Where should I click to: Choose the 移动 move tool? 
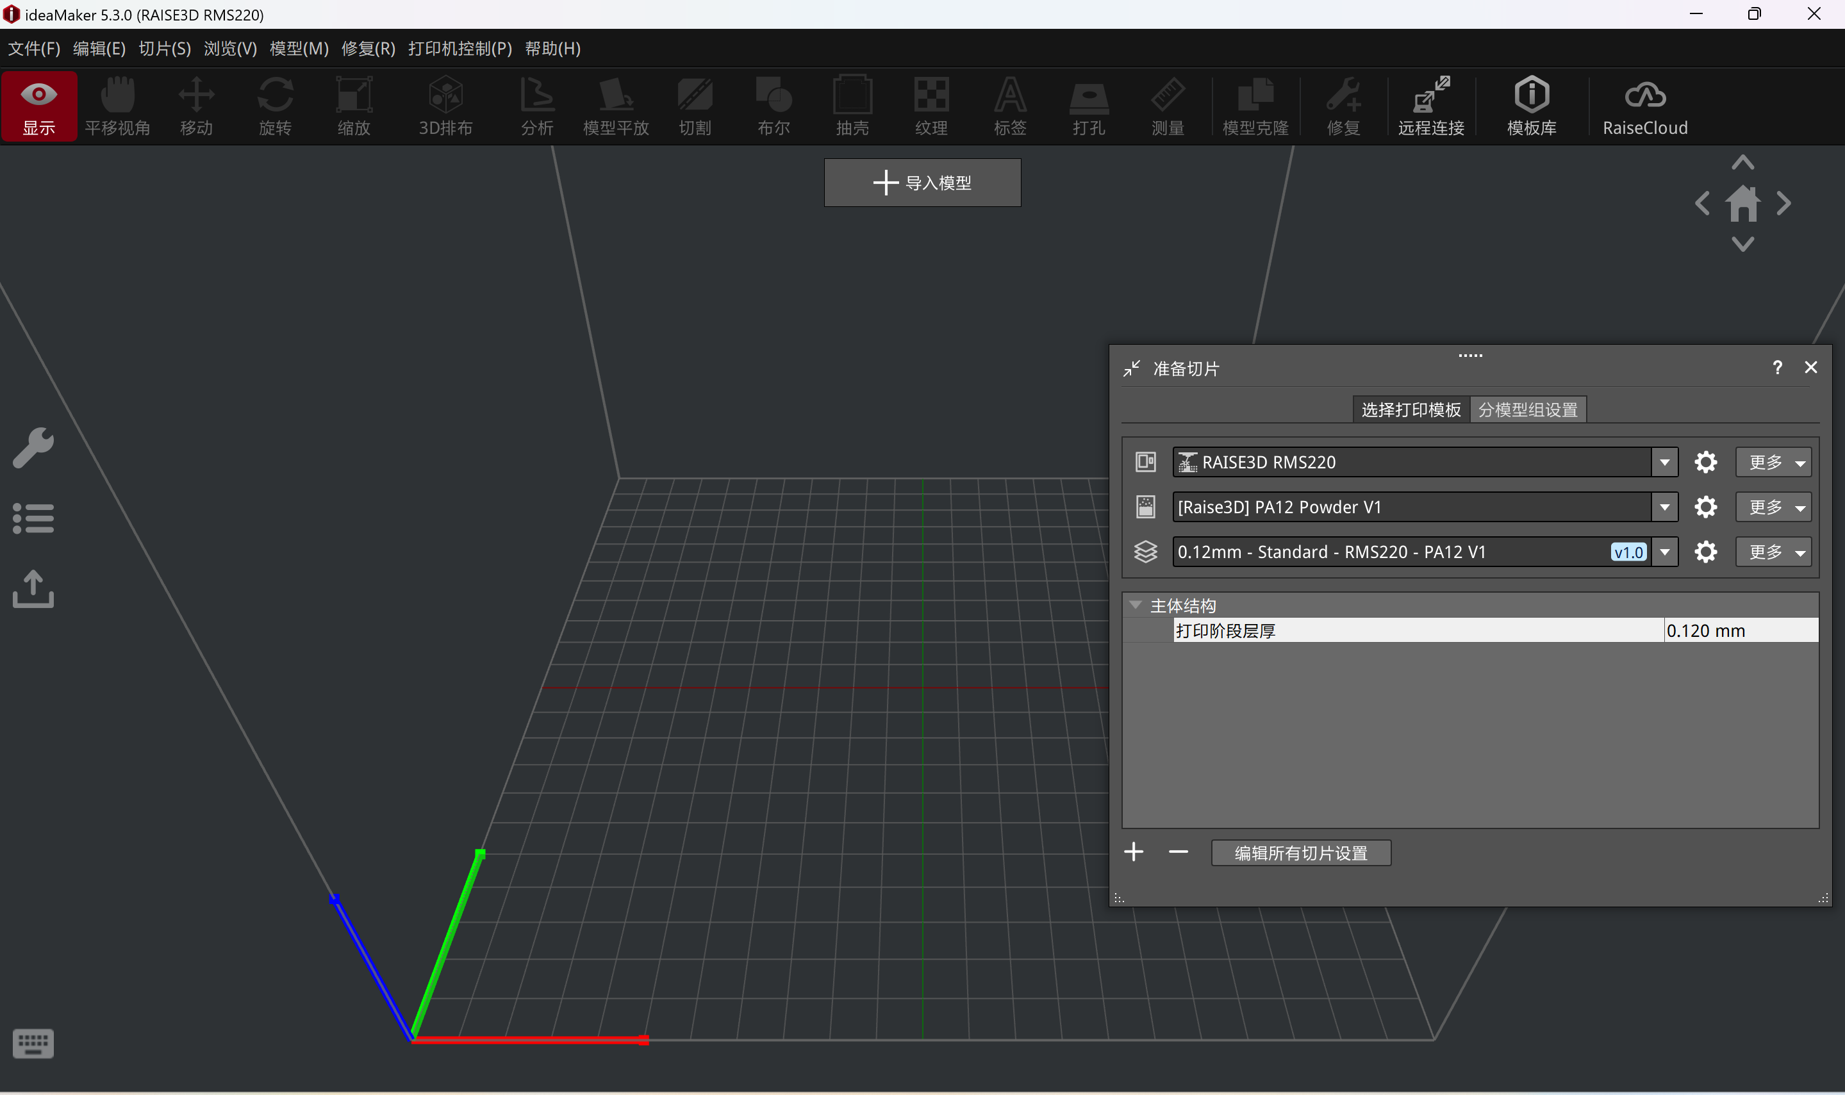196,106
